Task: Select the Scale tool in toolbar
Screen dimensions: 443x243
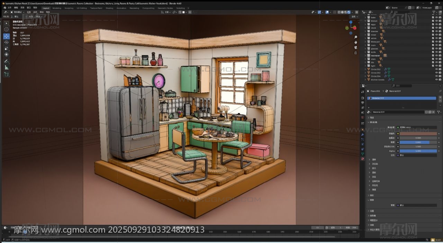Action: 6,48
